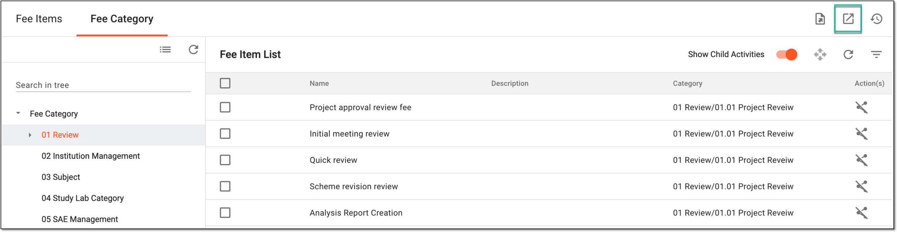
Task: Check the Scheme revision review checkbox
Action: click(x=225, y=186)
